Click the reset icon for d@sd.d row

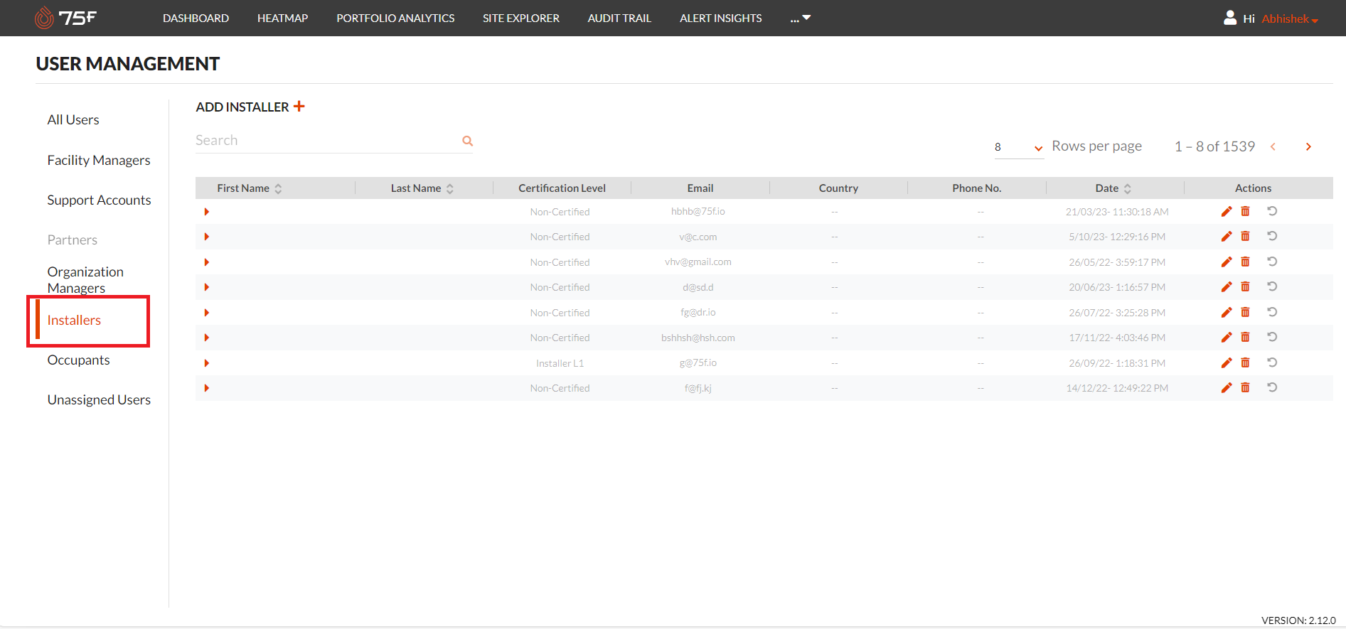[x=1272, y=286]
